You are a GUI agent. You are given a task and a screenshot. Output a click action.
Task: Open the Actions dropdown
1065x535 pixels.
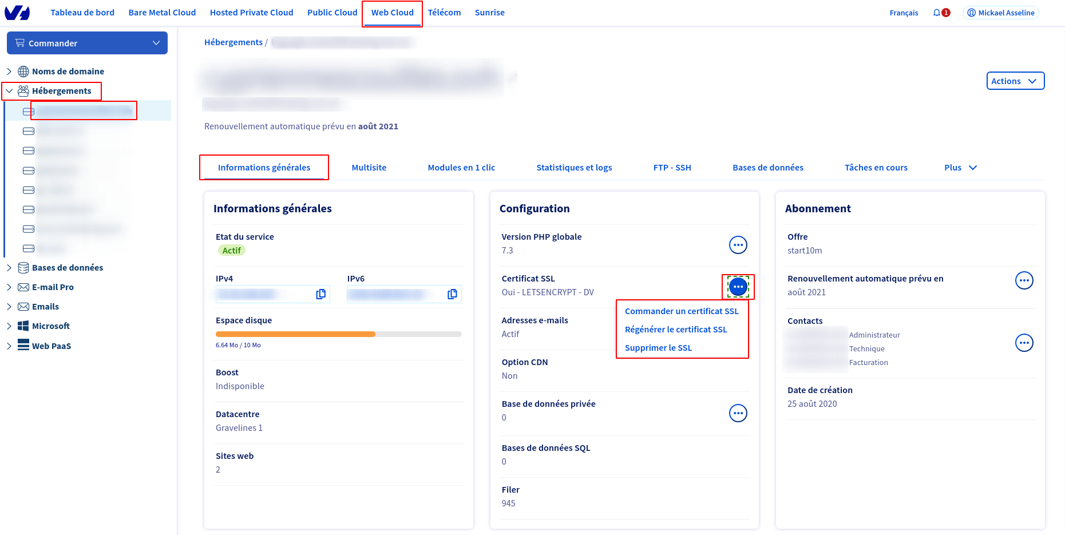pos(1015,81)
